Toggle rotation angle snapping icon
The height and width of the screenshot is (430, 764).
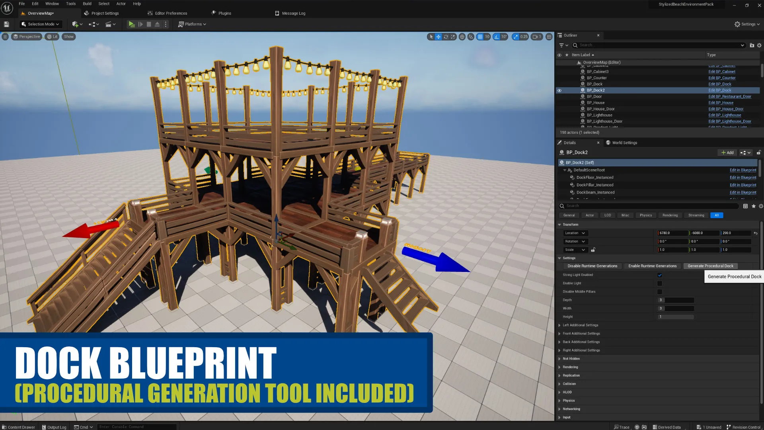pos(497,37)
